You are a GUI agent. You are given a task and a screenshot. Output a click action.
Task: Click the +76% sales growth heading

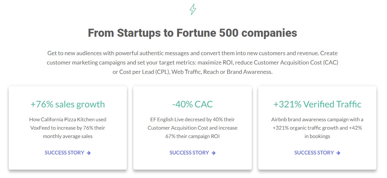coord(68,104)
